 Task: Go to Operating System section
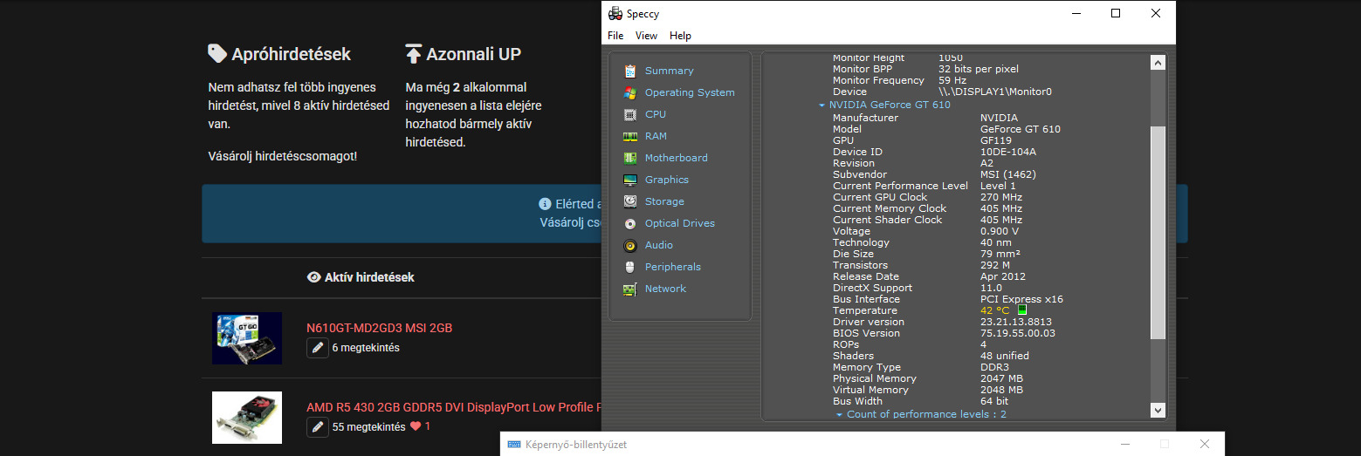(690, 92)
